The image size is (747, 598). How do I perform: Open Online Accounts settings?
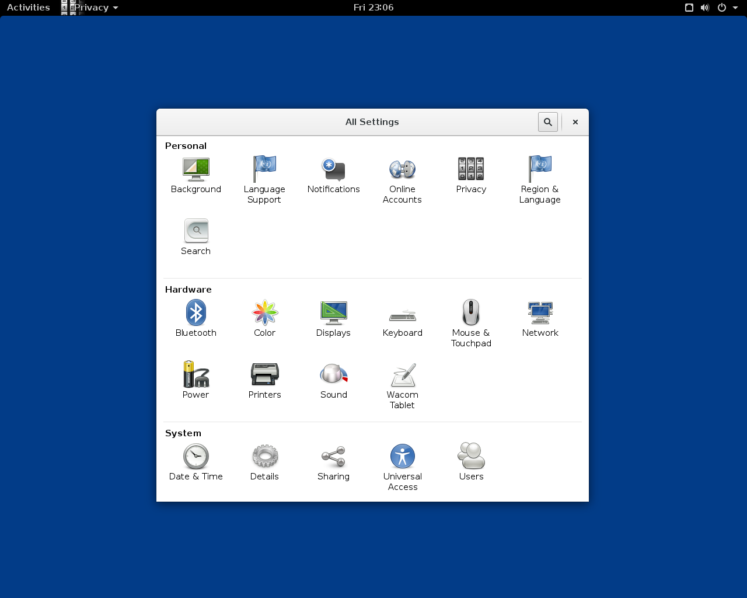pyautogui.click(x=402, y=180)
